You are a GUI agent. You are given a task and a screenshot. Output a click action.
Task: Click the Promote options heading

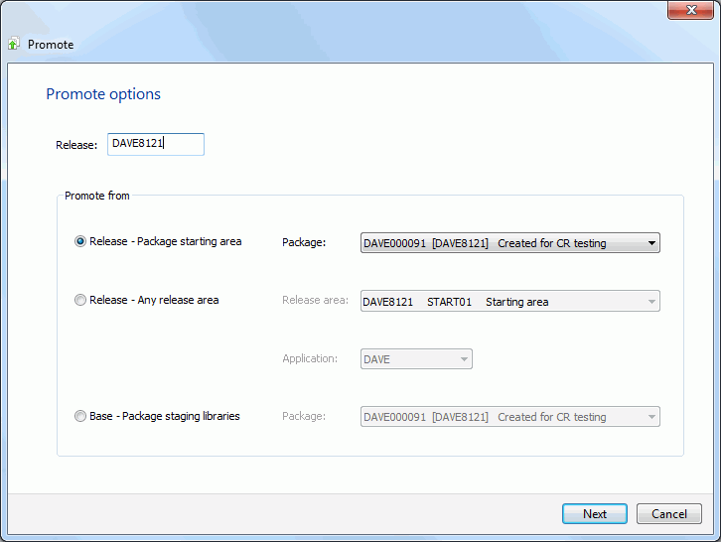pyautogui.click(x=103, y=93)
